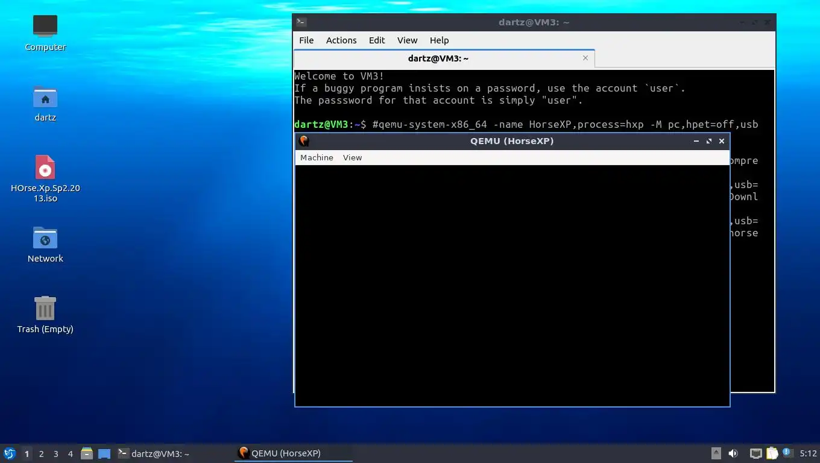Open the Trash (Empty) icon

tap(45, 308)
